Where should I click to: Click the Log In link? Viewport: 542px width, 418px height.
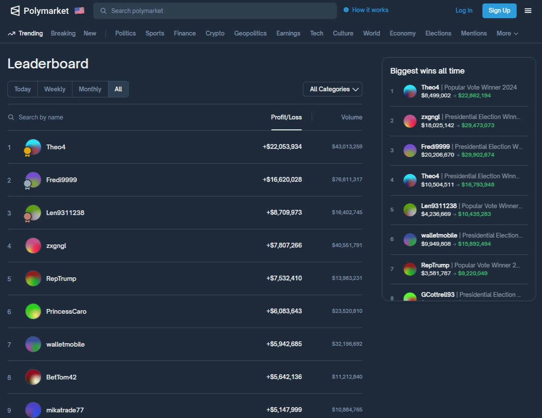464,11
